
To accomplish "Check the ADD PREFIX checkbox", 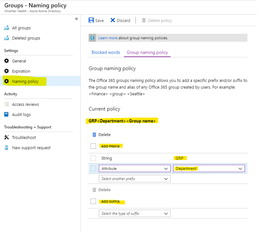I will [x=93, y=146].
